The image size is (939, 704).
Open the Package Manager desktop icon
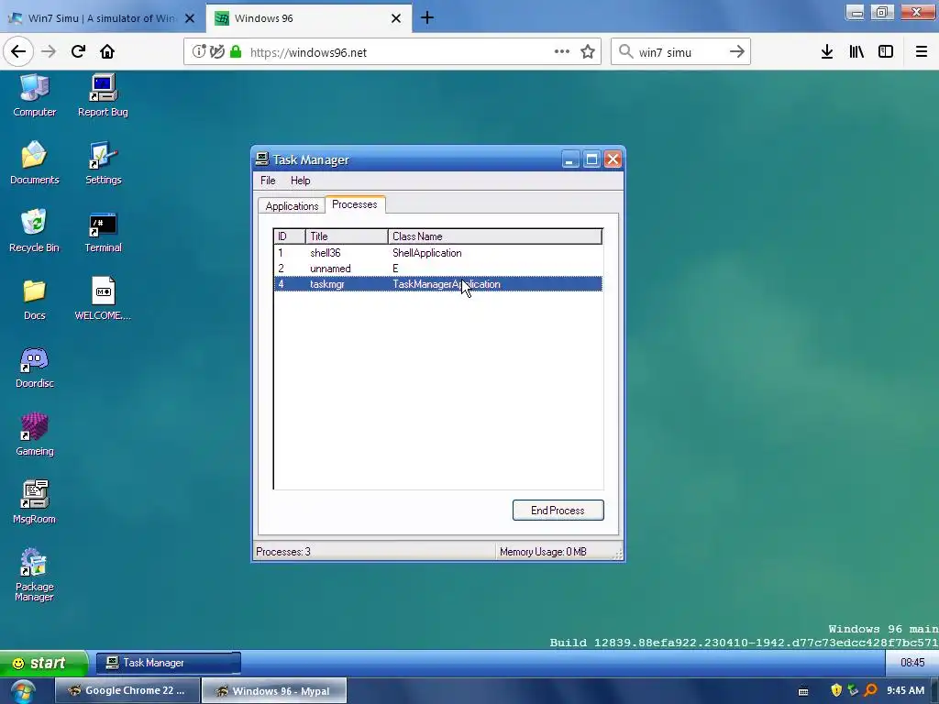(x=34, y=574)
